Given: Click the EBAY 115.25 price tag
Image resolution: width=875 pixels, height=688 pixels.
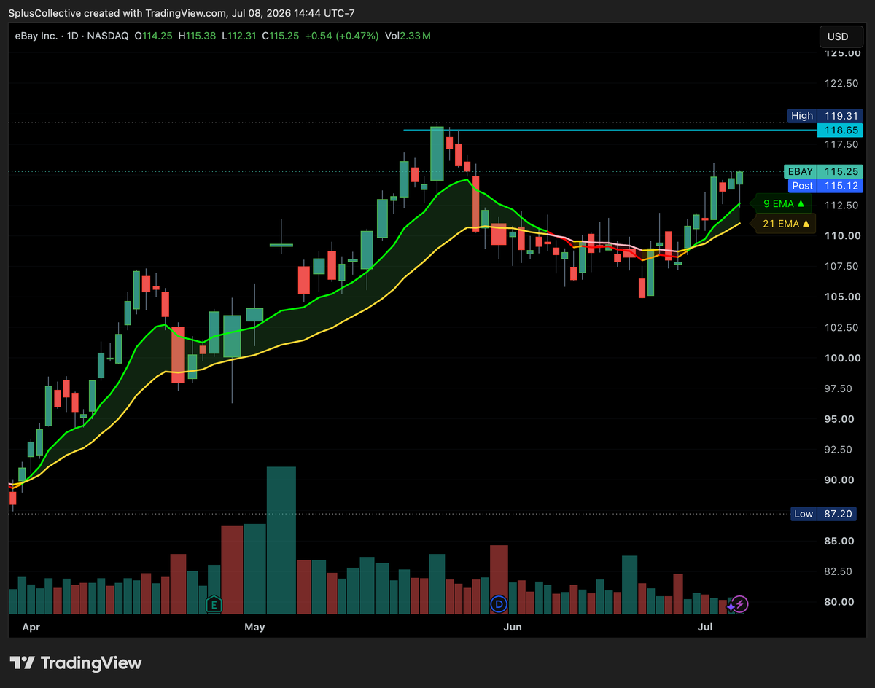Looking at the screenshot, I should [x=823, y=171].
